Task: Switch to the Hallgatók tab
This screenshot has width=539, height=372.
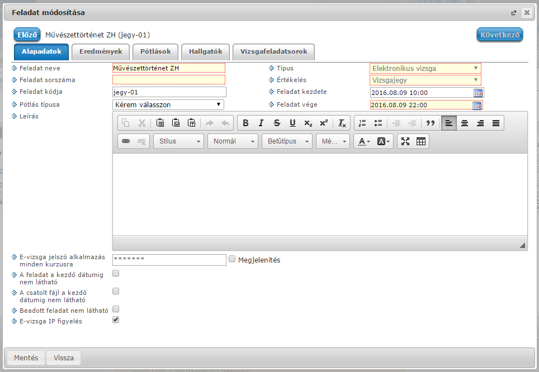Action: 206,52
